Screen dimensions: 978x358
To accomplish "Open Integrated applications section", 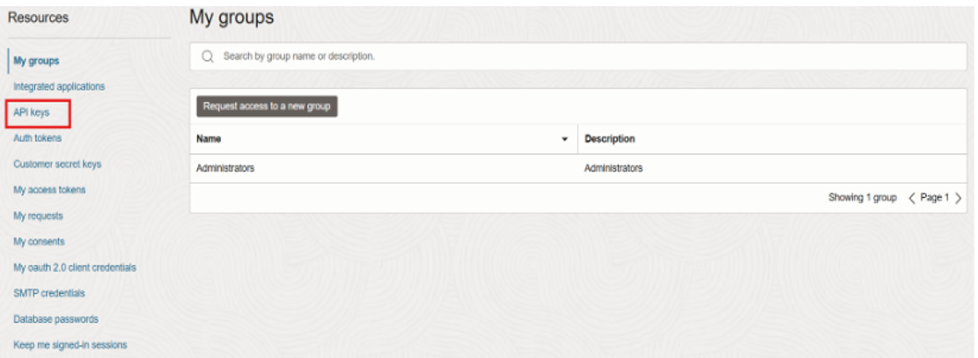I will click(59, 87).
